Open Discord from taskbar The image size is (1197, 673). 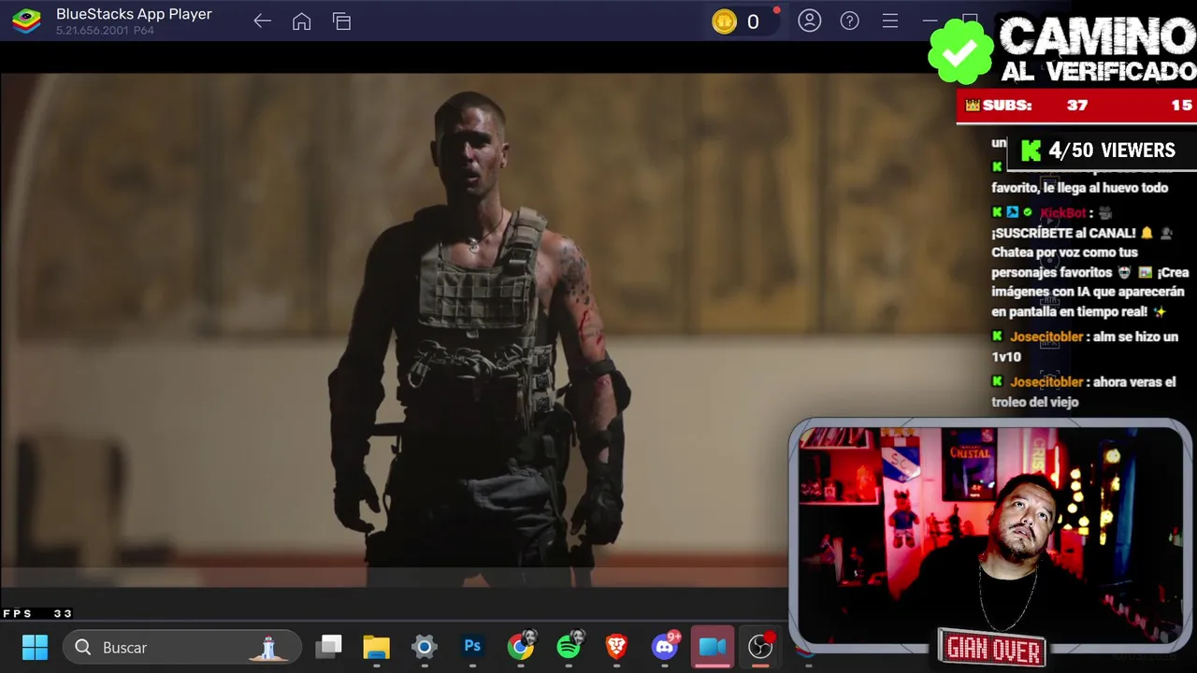[666, 647]
